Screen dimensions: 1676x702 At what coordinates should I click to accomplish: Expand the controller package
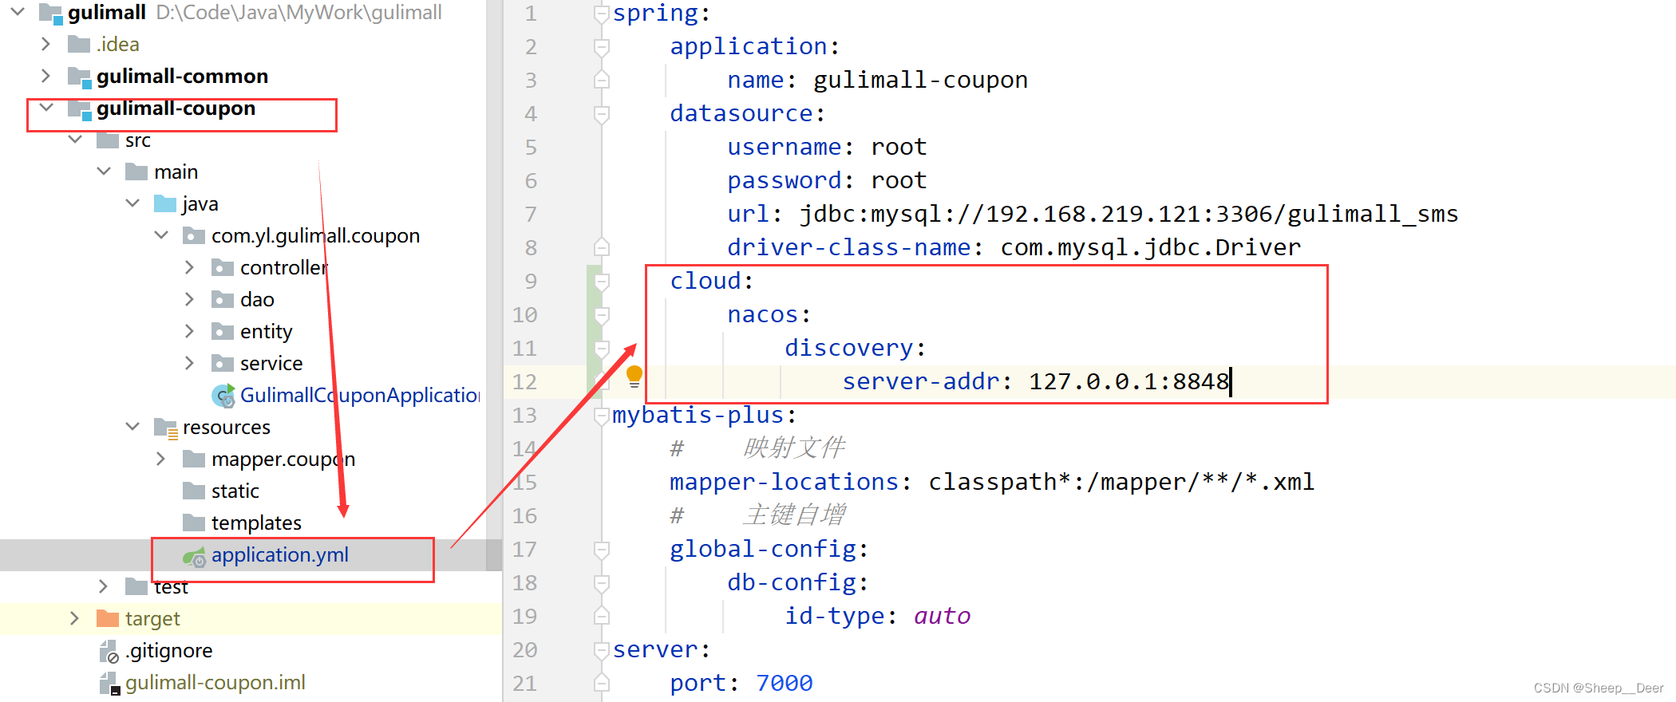pos(190,267)
